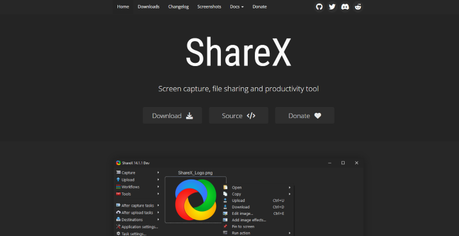Open the Twitter icon link

[332, 6]
